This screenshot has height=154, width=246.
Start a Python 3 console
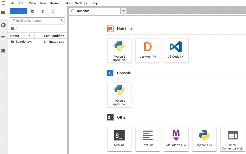click(120, 95)
